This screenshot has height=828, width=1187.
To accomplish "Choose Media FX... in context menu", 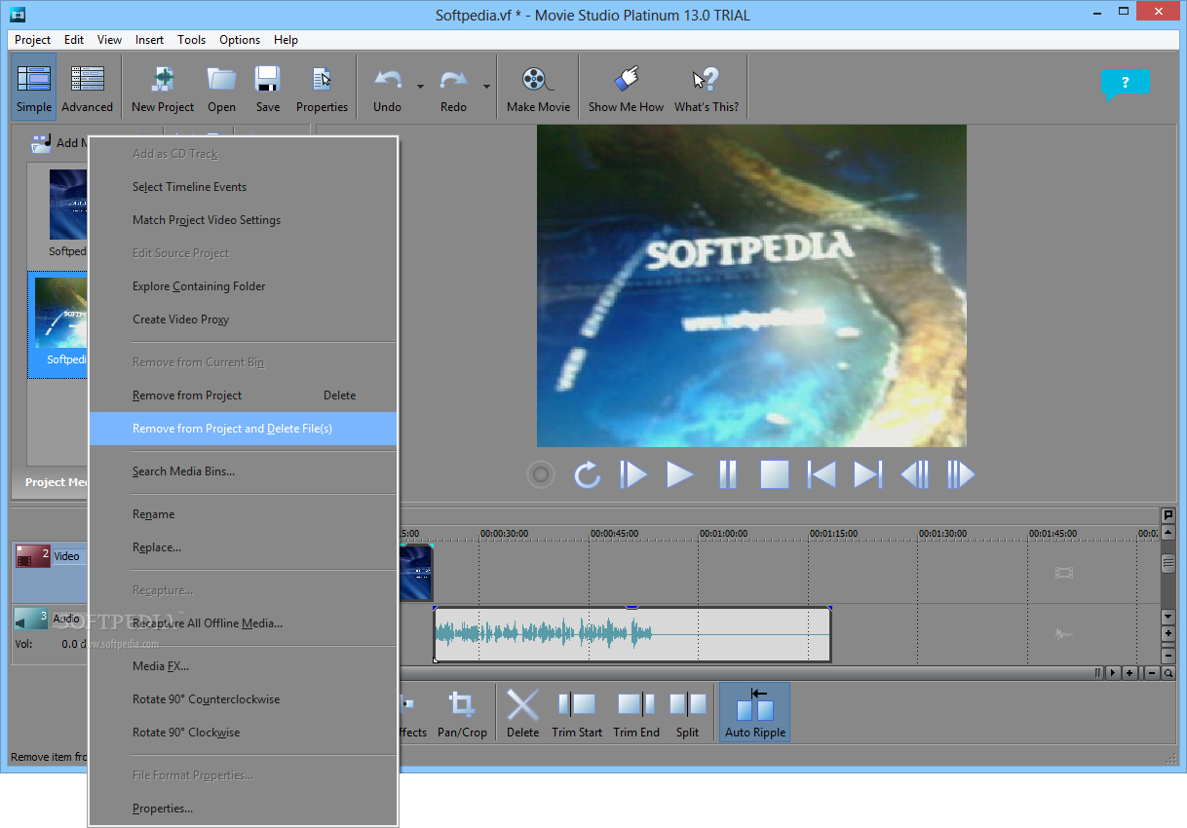I will [x=243, y=666].
